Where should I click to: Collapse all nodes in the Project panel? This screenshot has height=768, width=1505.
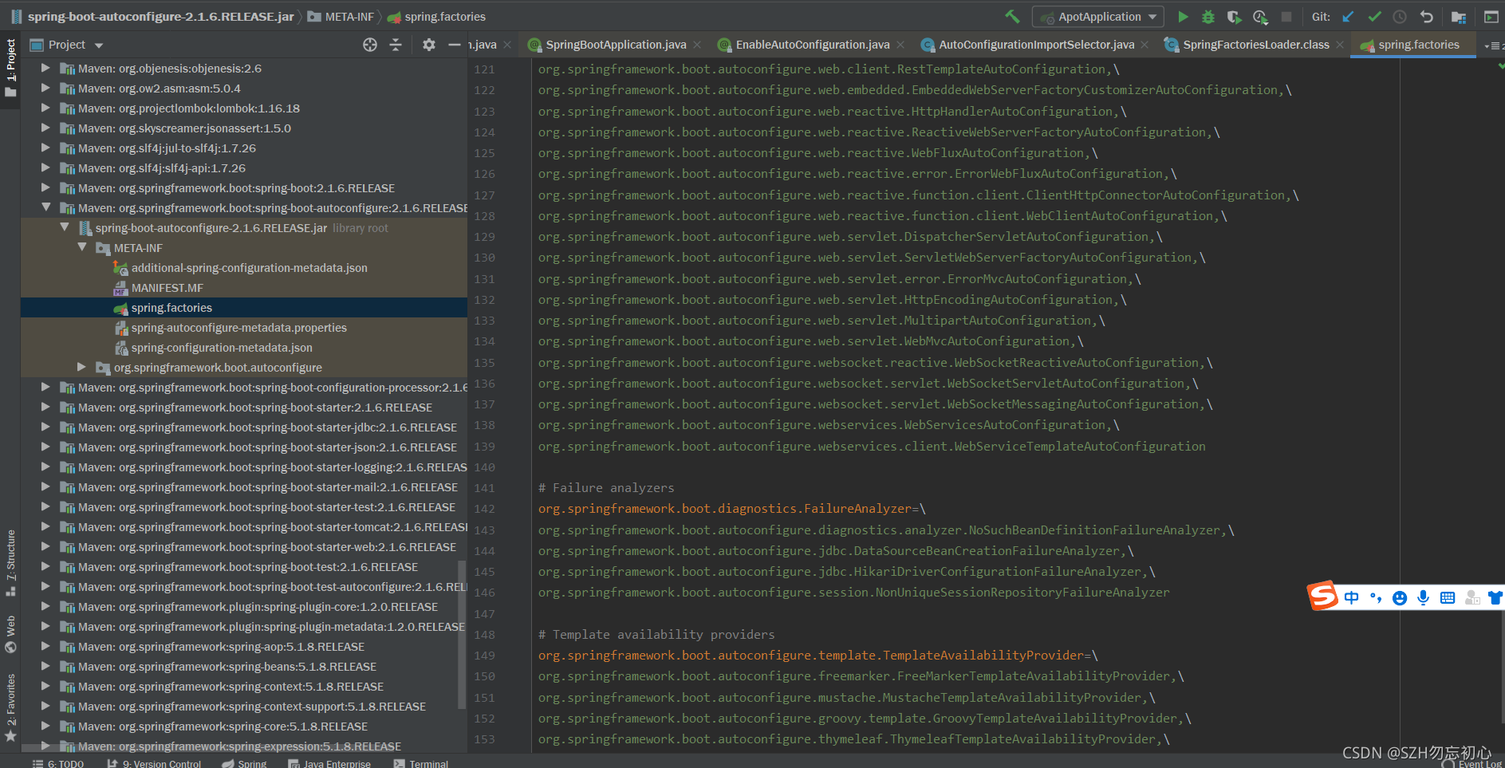tap(396, 45)
